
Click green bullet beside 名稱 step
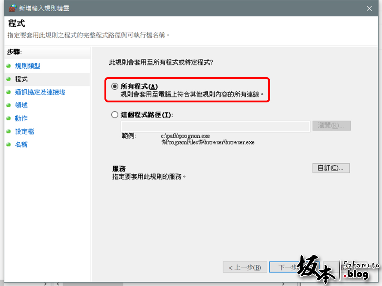tap(9, 145)
